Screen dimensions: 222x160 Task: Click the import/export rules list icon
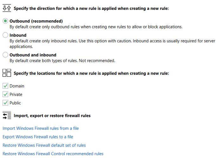point(7,115)
